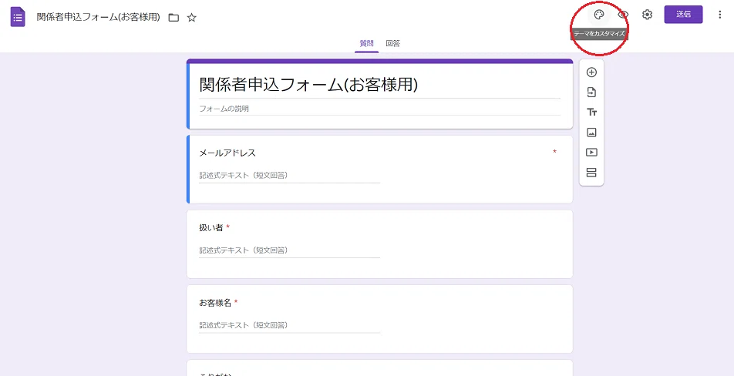Open the settings gear icon
The height and width of the screenshot is (376, 734).
coord(647,15)
